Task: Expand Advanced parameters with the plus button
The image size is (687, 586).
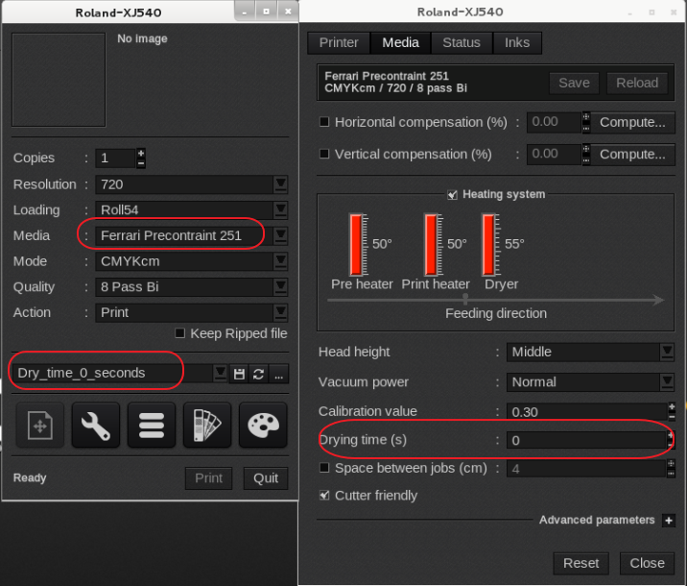Action: click(x=669, y=521)
